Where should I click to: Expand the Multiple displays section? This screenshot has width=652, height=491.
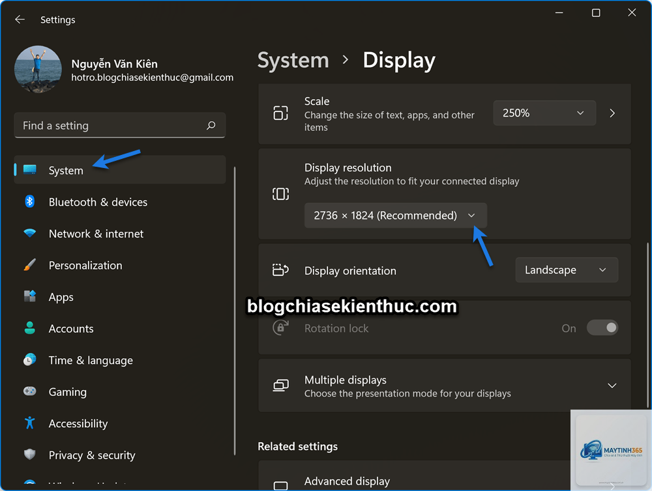click(x=612, y=386)
